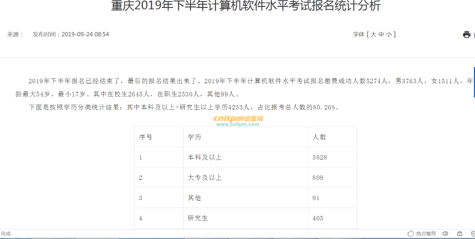The image size is (475, 239).
Task: Set font size to 小 (small)
Action: pos(389,34)
